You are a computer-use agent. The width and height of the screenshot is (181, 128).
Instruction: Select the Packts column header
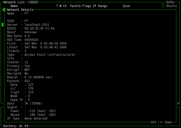(x=75, y=6)
